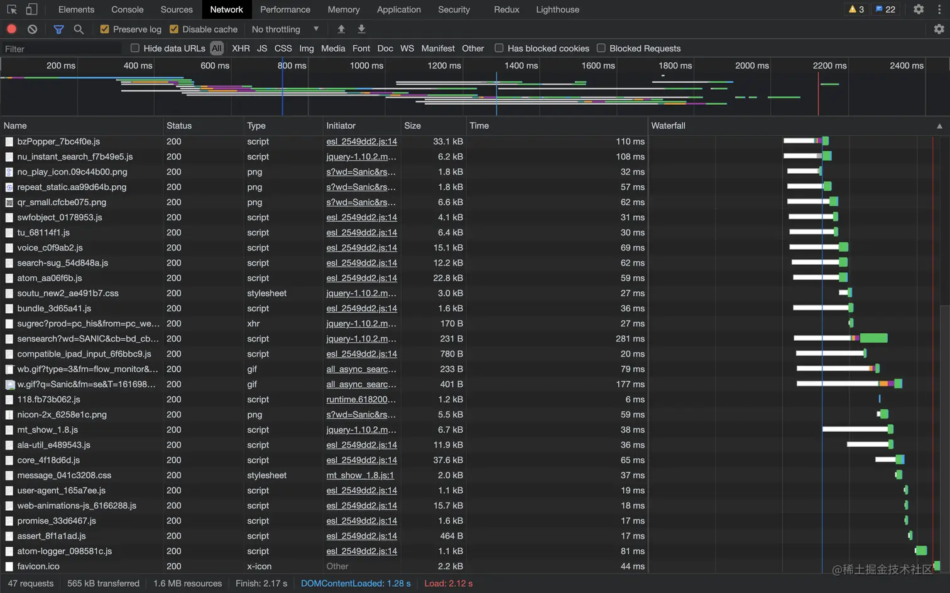This screenshot has width=950, height=593.
Task: Filter requests by Media type
Action: (x=333, y=48)
